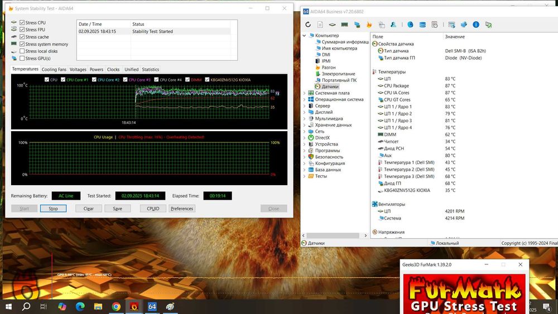The width and height of the screenshot is (558, 314).
Task: Launch Copilot from the taskbar
Action: click(62, 306)
